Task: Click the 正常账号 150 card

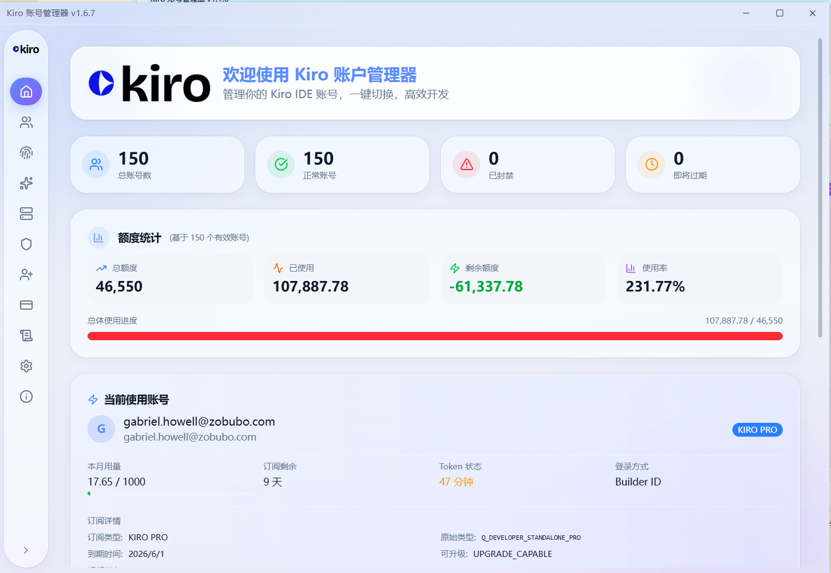Action: (342, 165)
